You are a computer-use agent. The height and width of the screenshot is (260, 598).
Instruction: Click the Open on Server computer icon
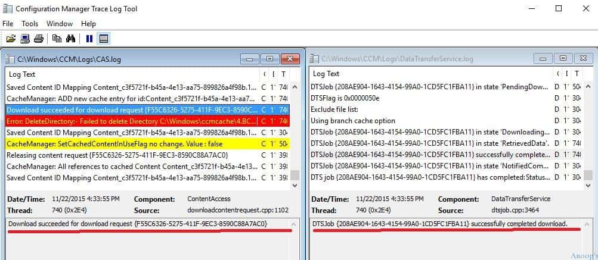(25, 39)
